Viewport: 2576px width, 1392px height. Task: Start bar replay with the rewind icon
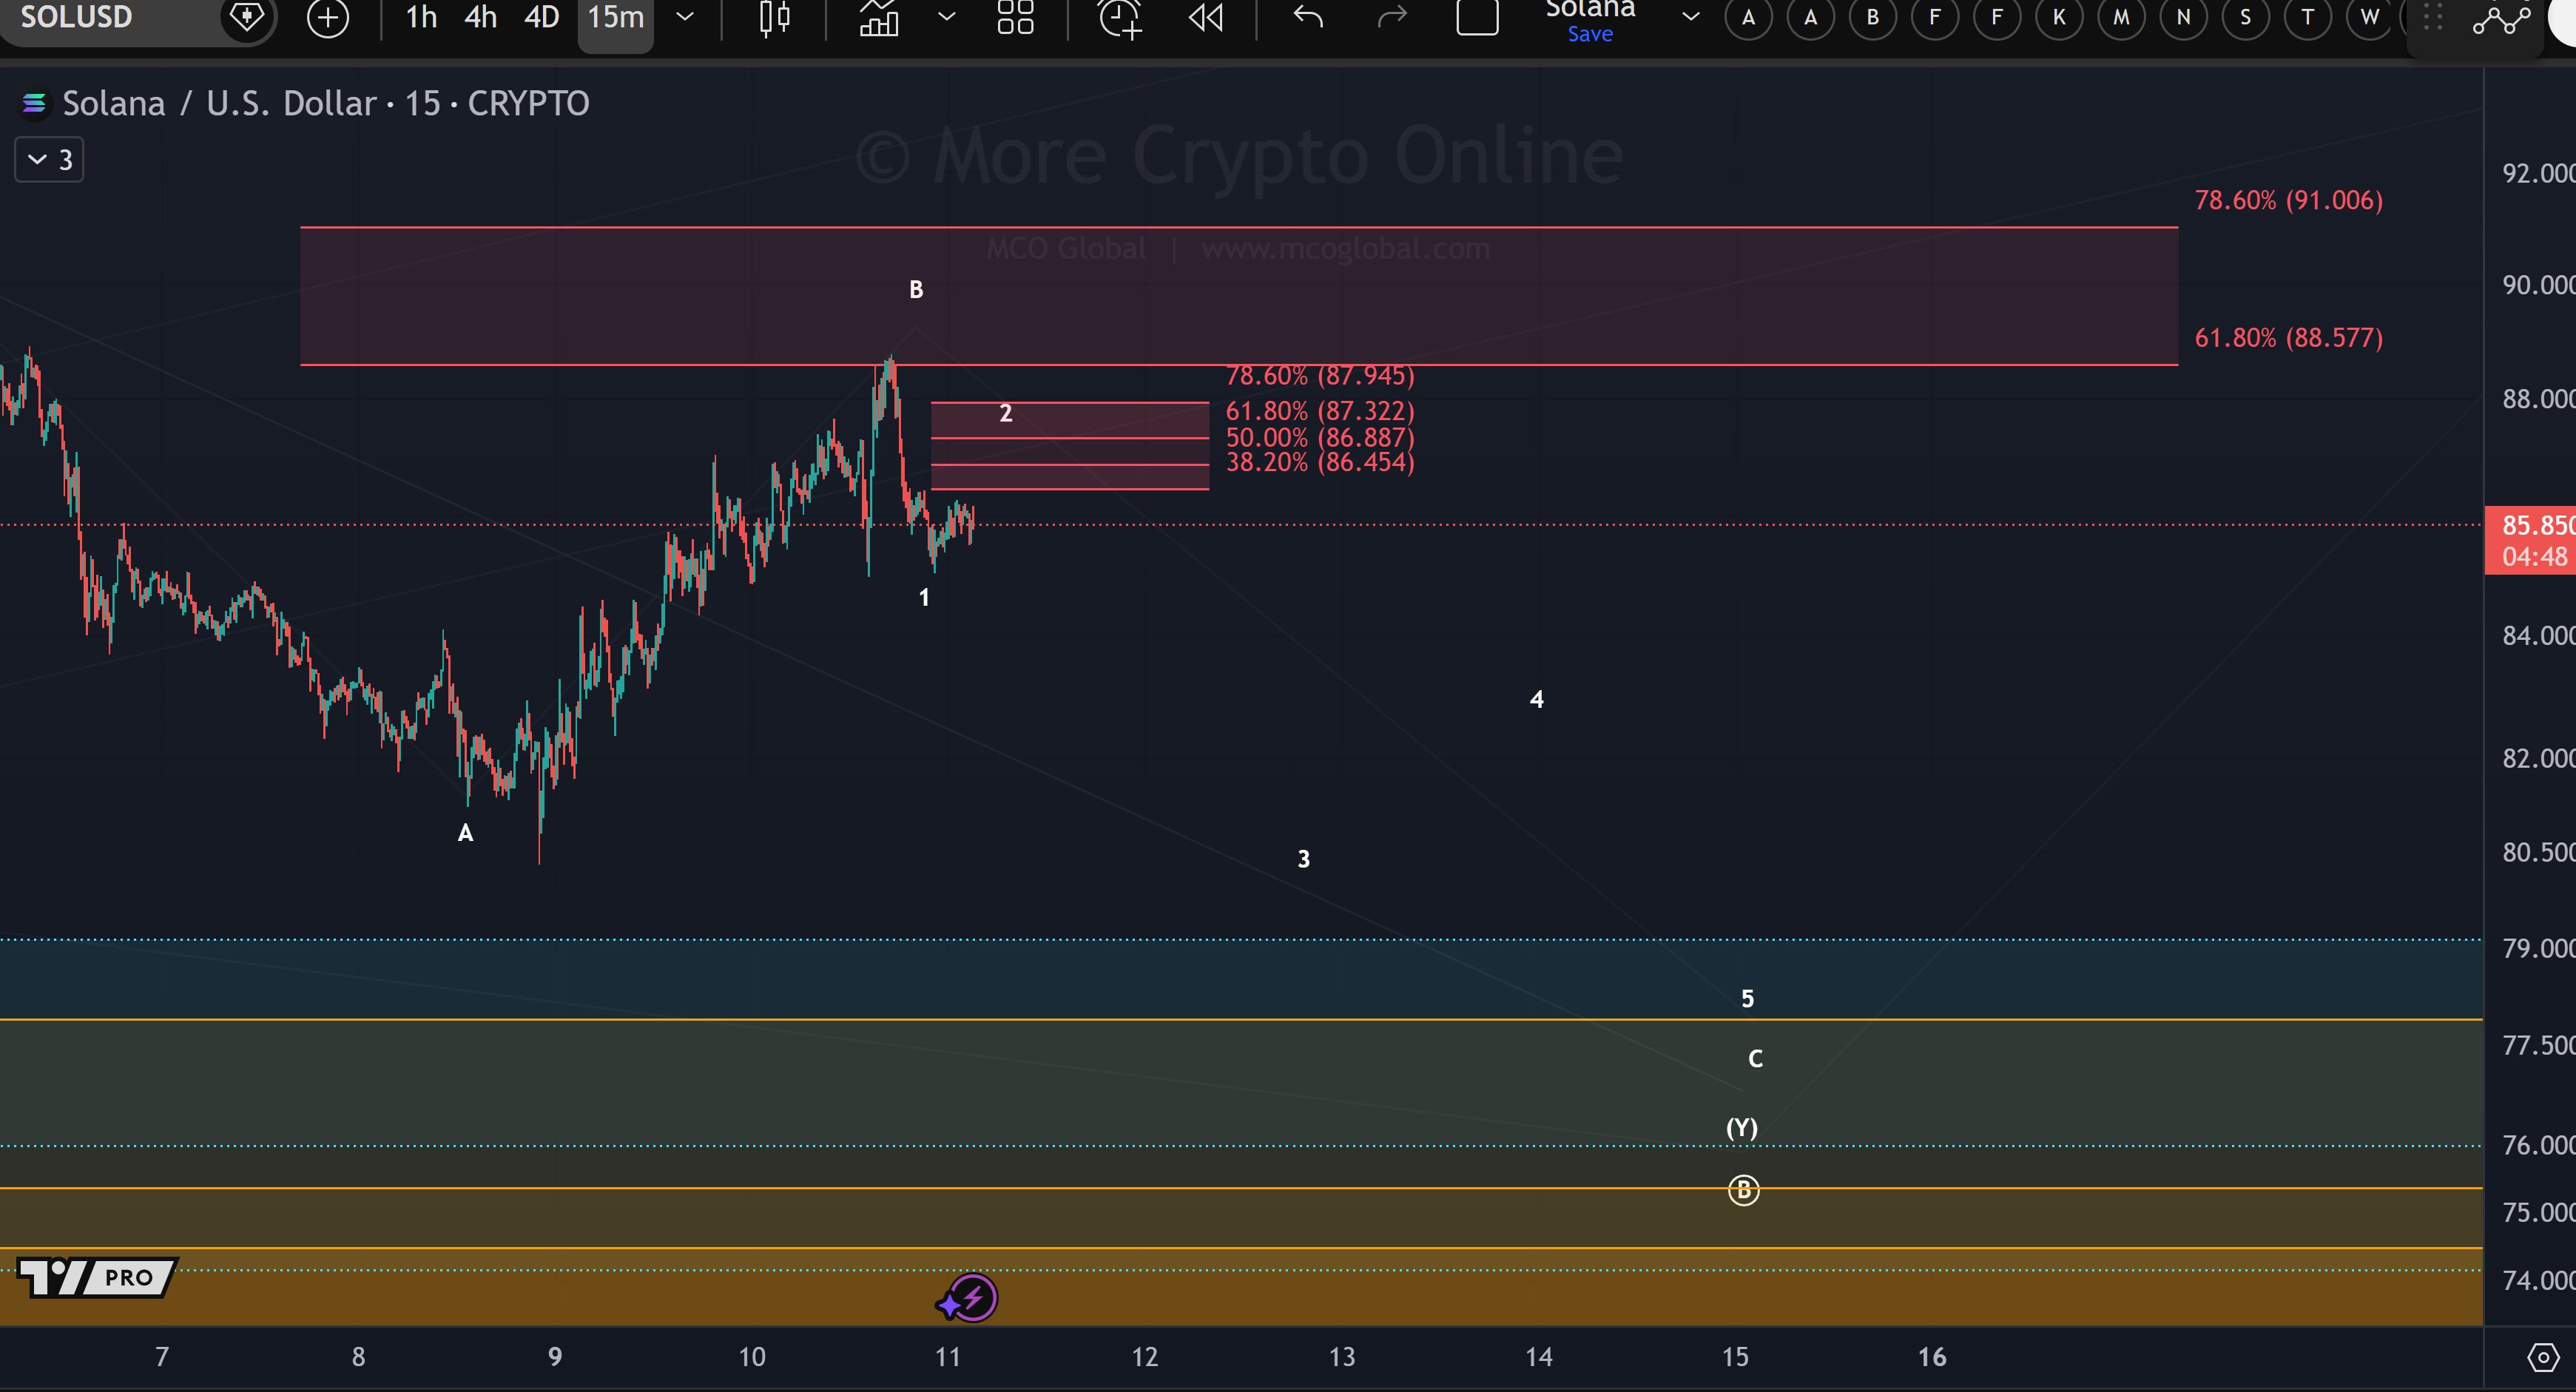pyautogui.click(x=1206, y=18)
